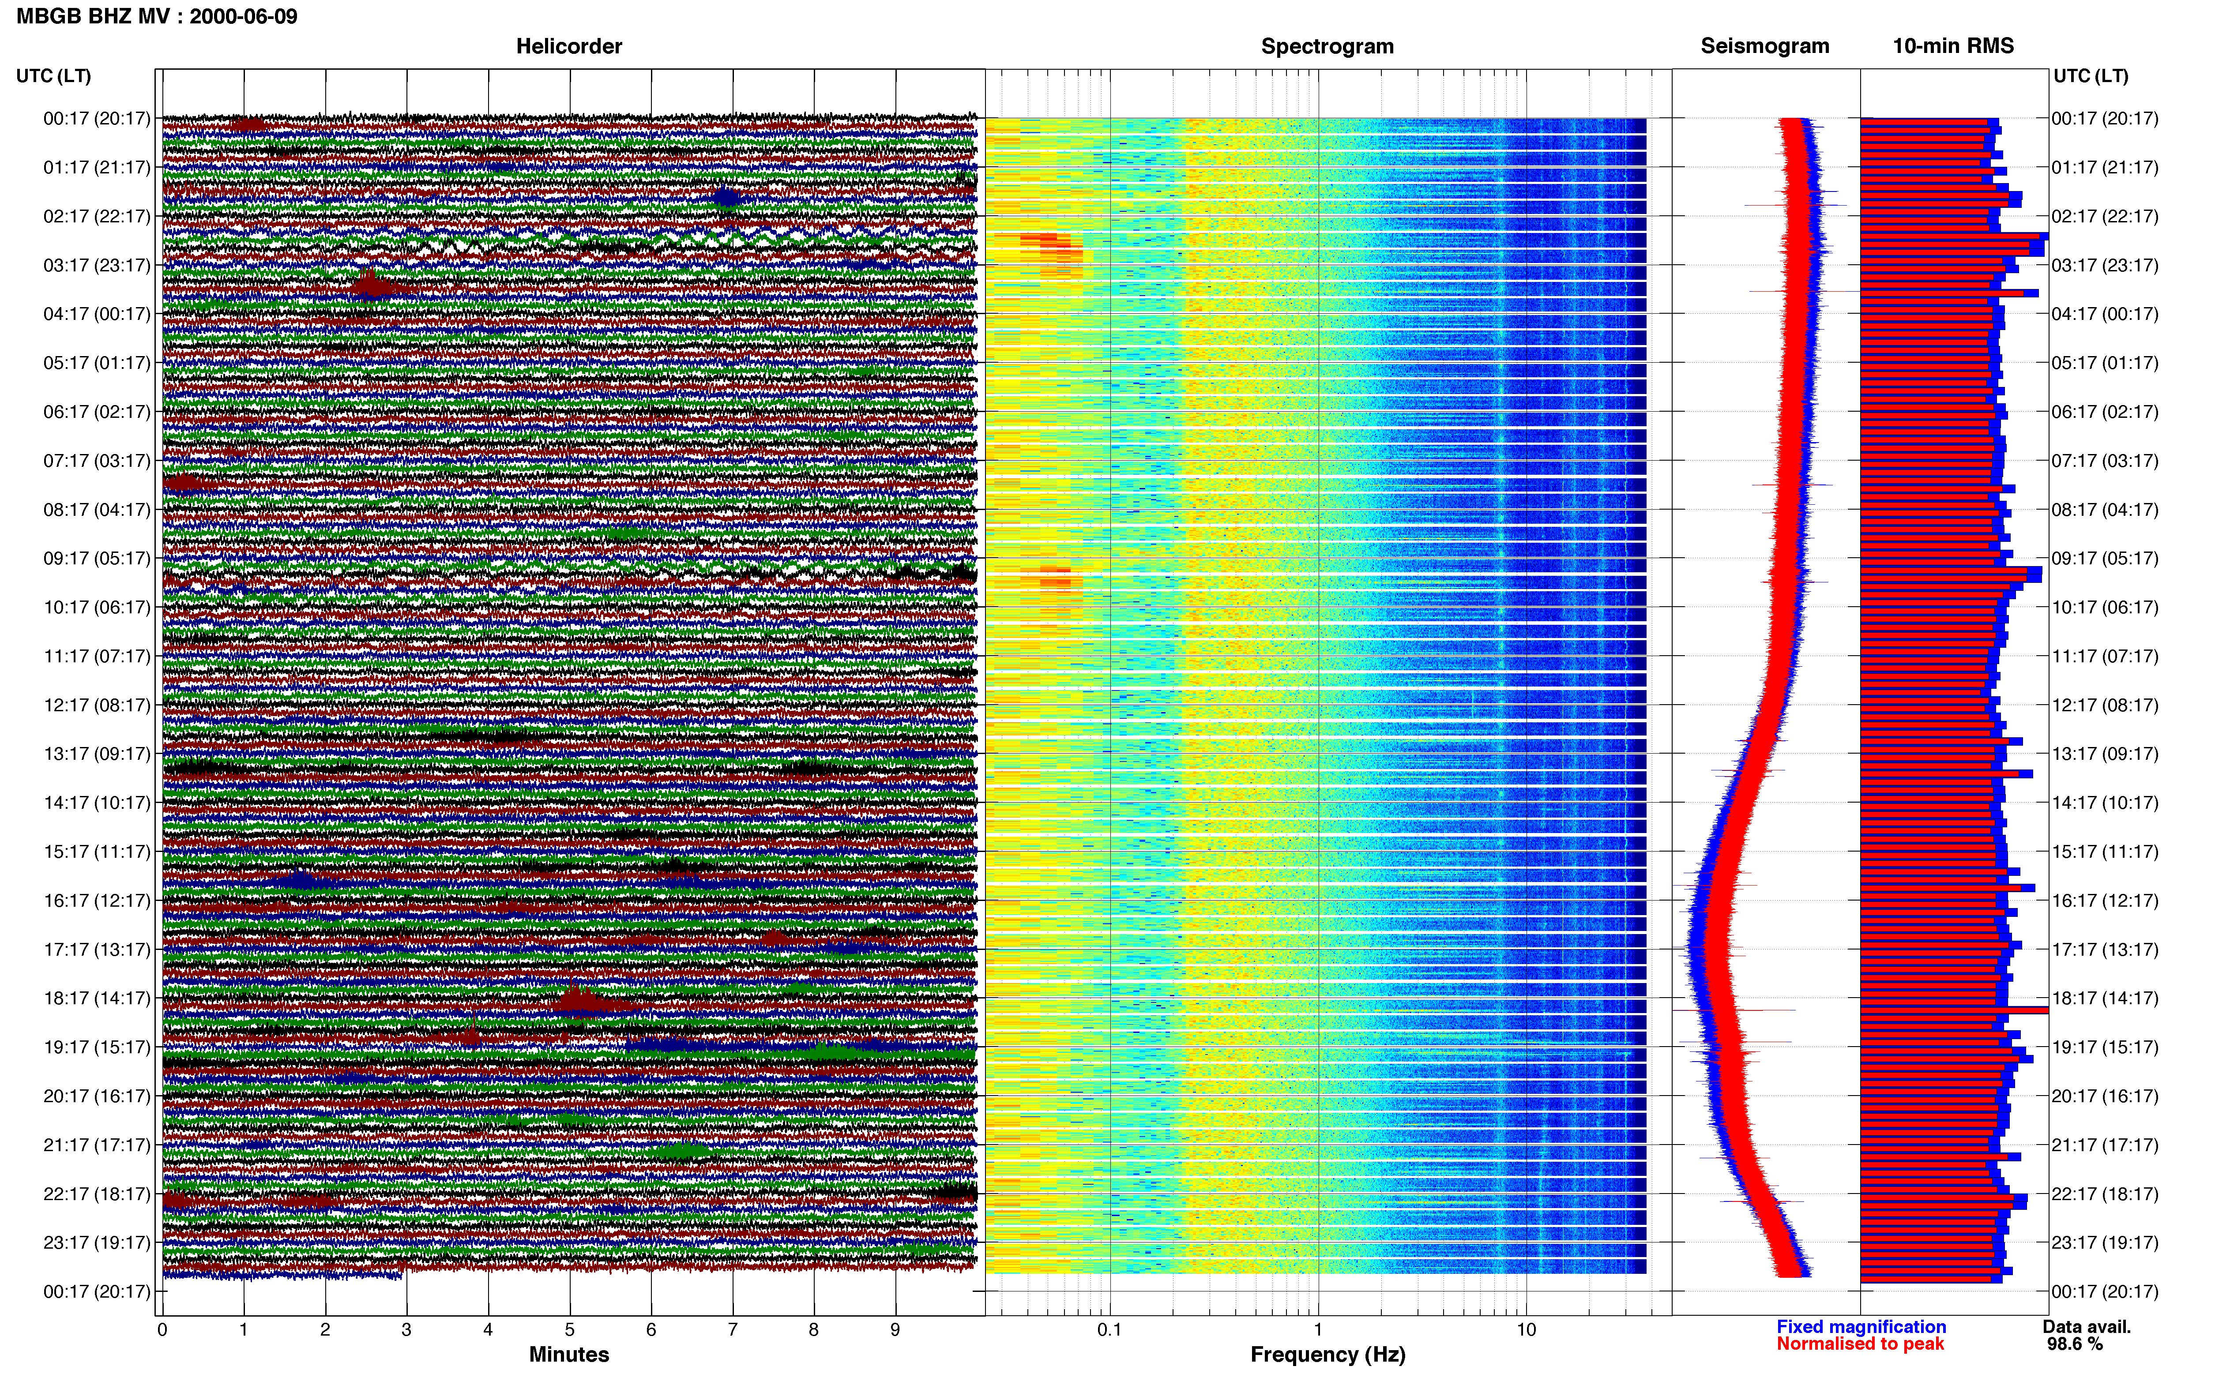Click the left 'UTC (LT)' axis label
The image size is (2215, 1385).
point(54,76)
